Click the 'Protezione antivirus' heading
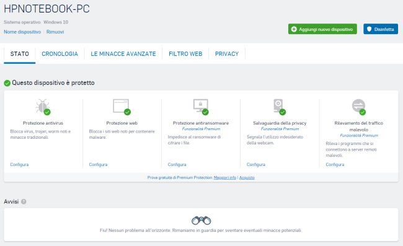403x246 pixels. coord(43,123)
